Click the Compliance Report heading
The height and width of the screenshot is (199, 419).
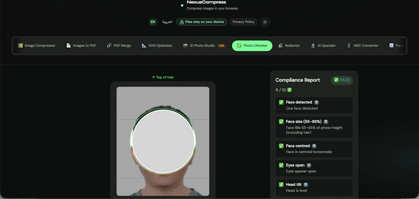point(297,80)
